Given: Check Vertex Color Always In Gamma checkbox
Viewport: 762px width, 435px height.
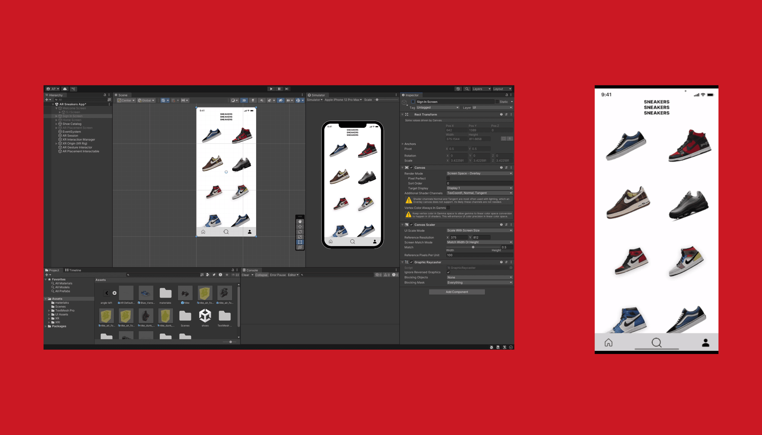Looking at the screenshot, I should (x=448, y=208).
